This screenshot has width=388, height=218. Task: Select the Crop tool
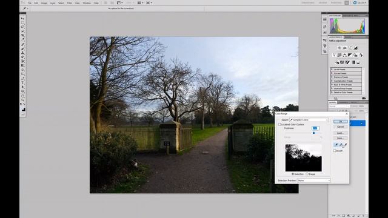coord(23,35)
